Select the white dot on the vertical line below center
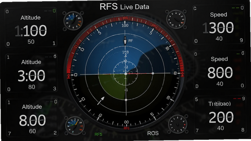 click(126, 100)
